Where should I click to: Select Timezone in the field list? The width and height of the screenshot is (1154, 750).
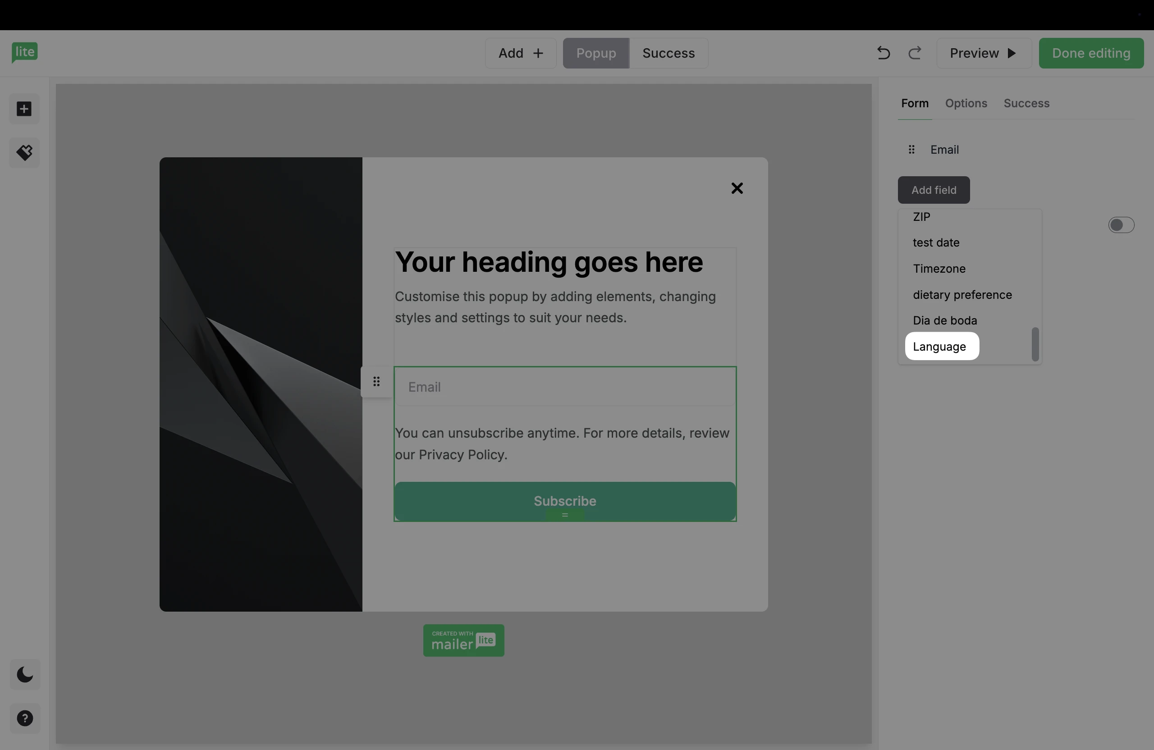pos(939,269)
